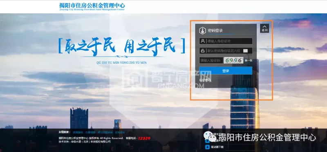The width and height of the screenshot is (327, 152).
Task: Open the 办事指南 footer link
Action: (x=90, y=132)
